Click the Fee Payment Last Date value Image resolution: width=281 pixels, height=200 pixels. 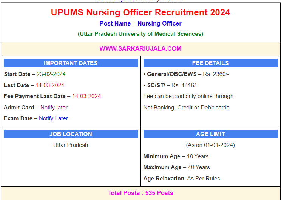pos(86,96)
